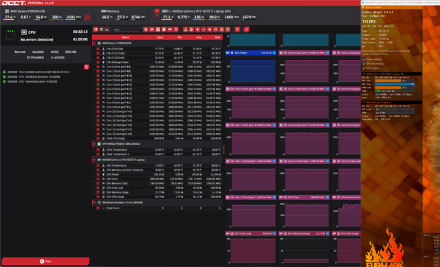
Task: Collapse the Windows Hardware Errors (WHEA) group
Action: (x=95, y=202)
